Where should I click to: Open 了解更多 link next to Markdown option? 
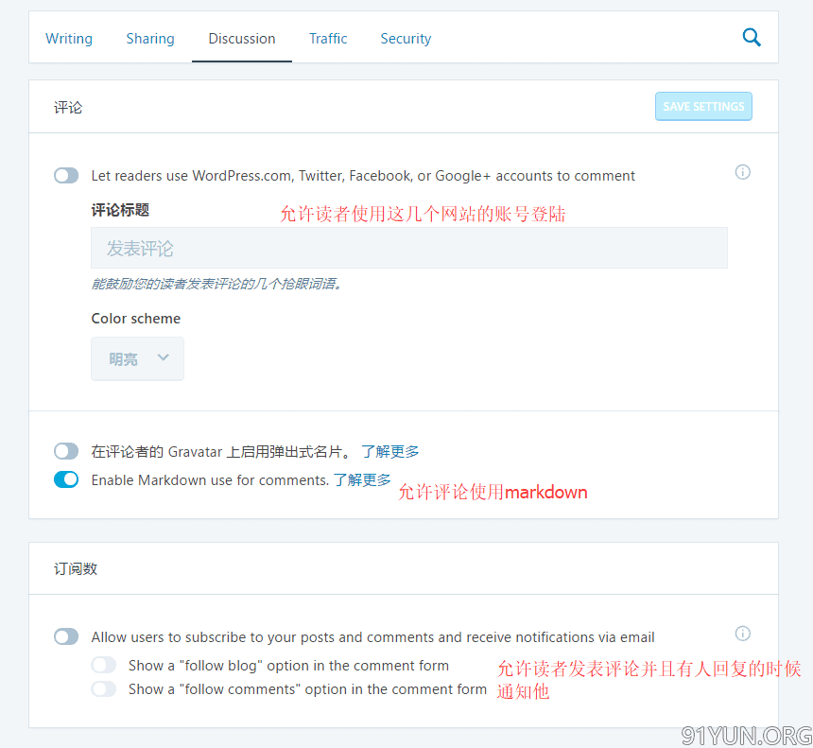pos(362,480)
